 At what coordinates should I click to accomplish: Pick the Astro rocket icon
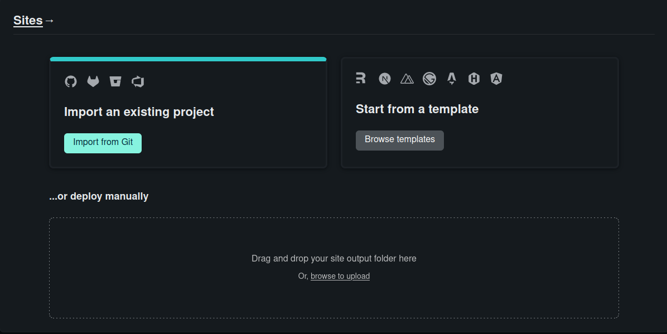pos(452,79)
